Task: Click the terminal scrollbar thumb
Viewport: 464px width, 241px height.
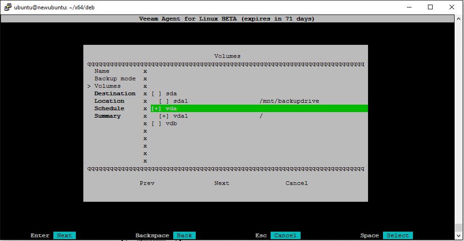Action: pyautogui.click(x=459, y=228)
